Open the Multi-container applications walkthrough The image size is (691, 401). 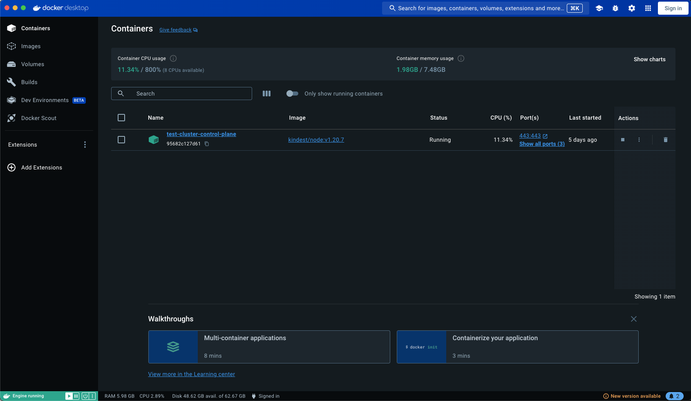[x=269, y=347]
